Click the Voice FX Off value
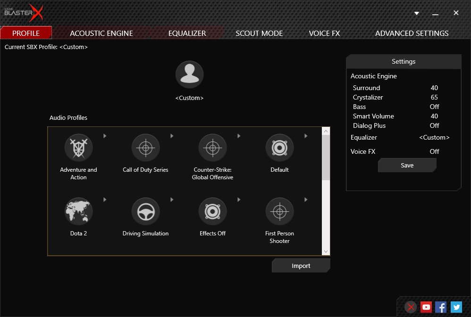The image size is (471, 317). pos(434,151)
